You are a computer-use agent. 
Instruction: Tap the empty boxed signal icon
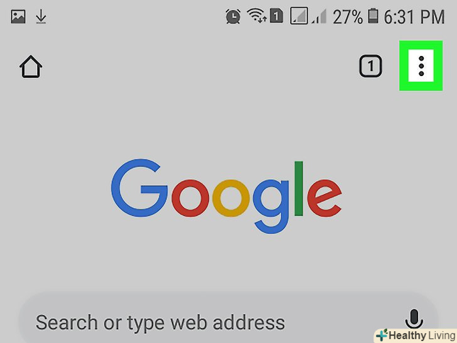coord(299,16)
